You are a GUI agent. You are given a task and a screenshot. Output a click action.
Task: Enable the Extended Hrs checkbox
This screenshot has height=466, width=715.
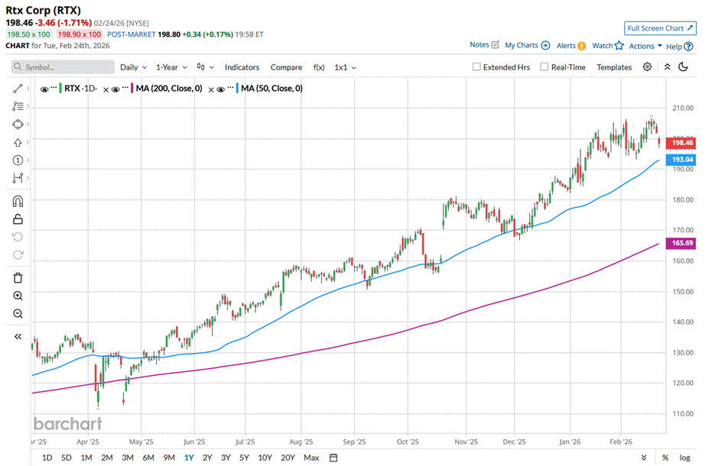coord(476,67)
